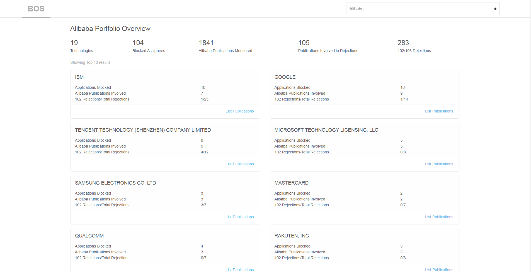Click 102 Rejections/Total Rejections label in MASTERCARD card
Image resolution: width=531 pixels, height=272 pixels.
302,205
